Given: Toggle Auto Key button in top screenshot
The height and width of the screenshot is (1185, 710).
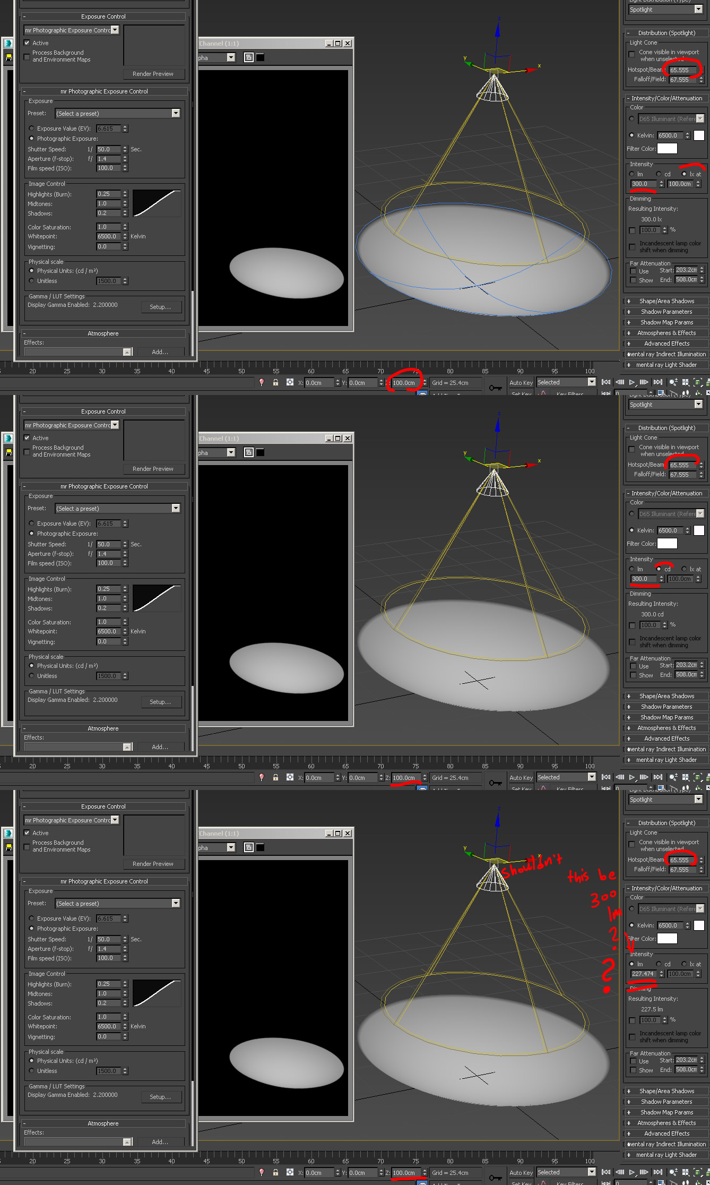Looking at the screenshot, I should 521,383.
